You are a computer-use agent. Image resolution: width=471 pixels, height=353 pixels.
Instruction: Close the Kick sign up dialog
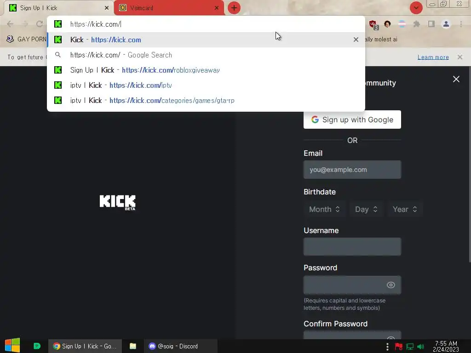pyautogui.click(x=456, y=79)
